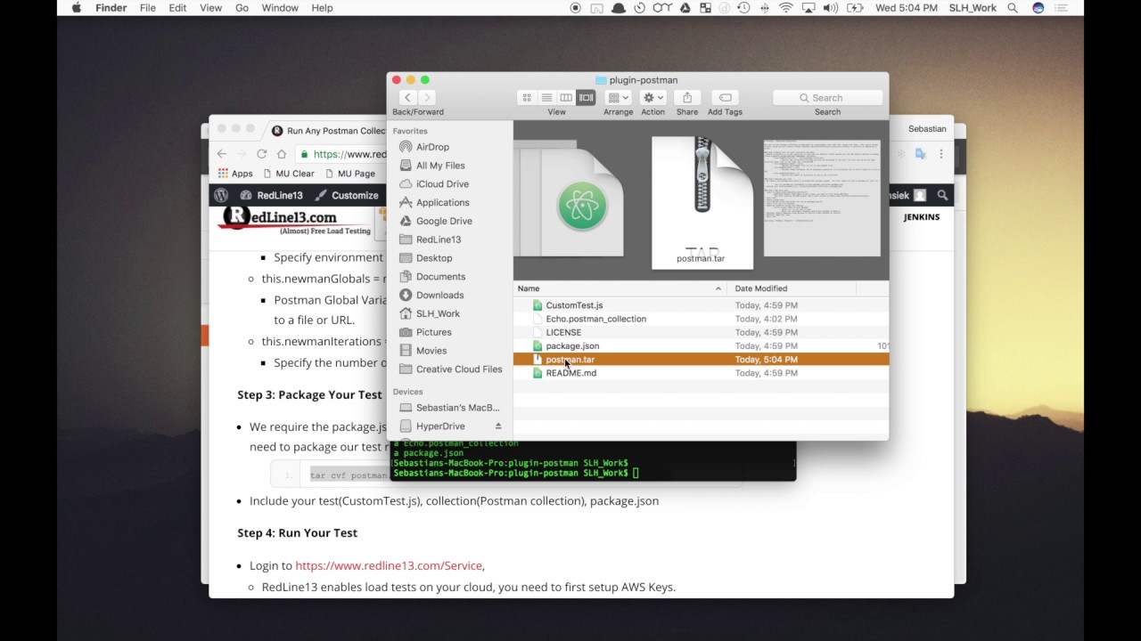The width and height of the screenshot is (1141, 641).
Task: Open the Window menu
Action: click(x=280, y=8)
